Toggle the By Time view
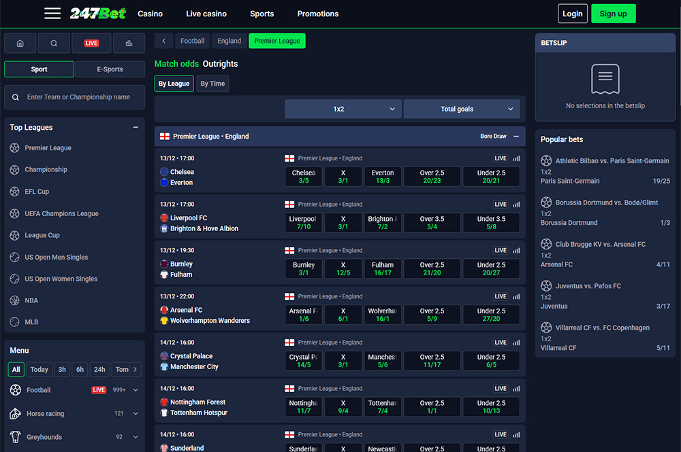The width and height of the screenshot is (681, 452). pyautogui.click(x=212, y=84)
